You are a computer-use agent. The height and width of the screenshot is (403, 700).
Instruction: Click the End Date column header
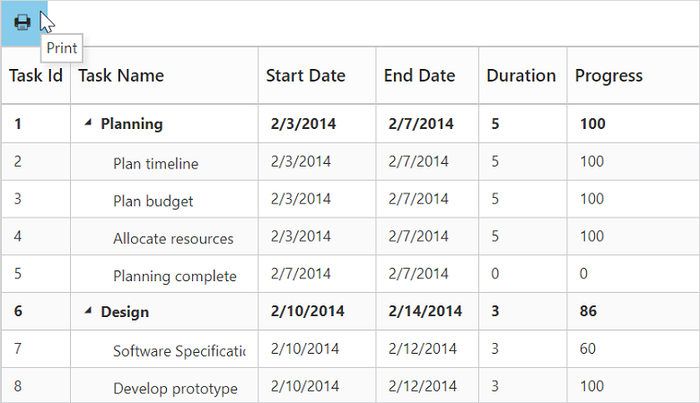coord(419,76)
